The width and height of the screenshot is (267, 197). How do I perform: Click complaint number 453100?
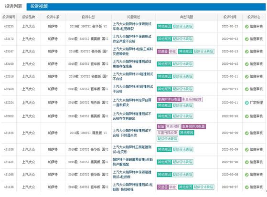point(9,64)
